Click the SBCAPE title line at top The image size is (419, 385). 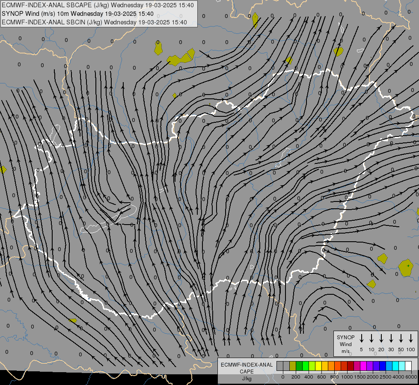[x=98, y=5]
